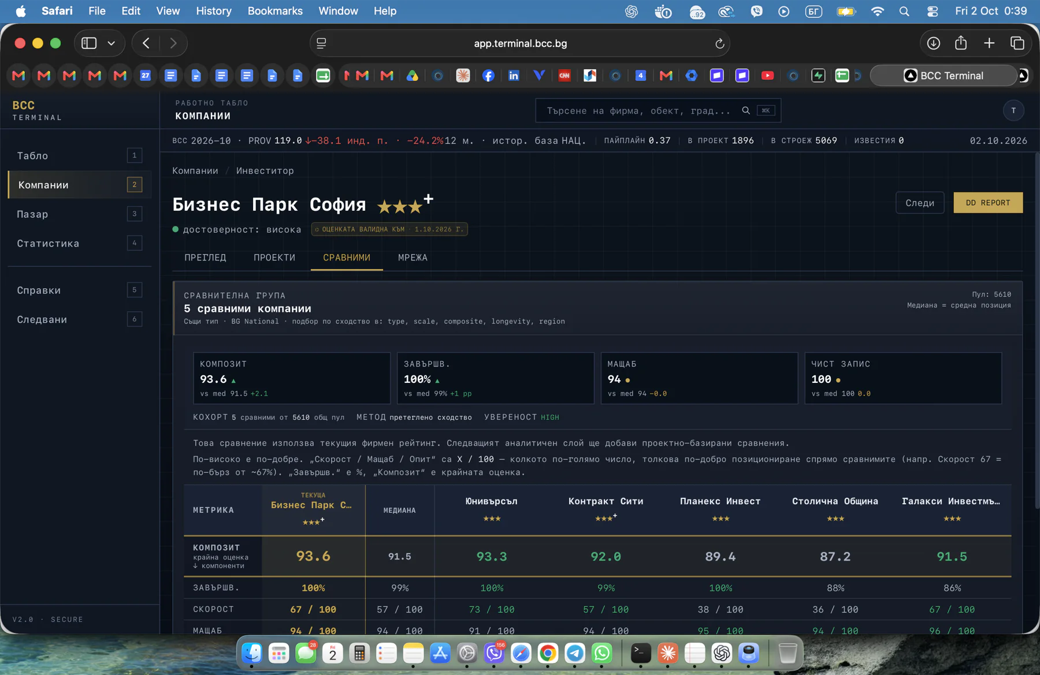Reload the page with the refresh icon

(x=719, y=43)
